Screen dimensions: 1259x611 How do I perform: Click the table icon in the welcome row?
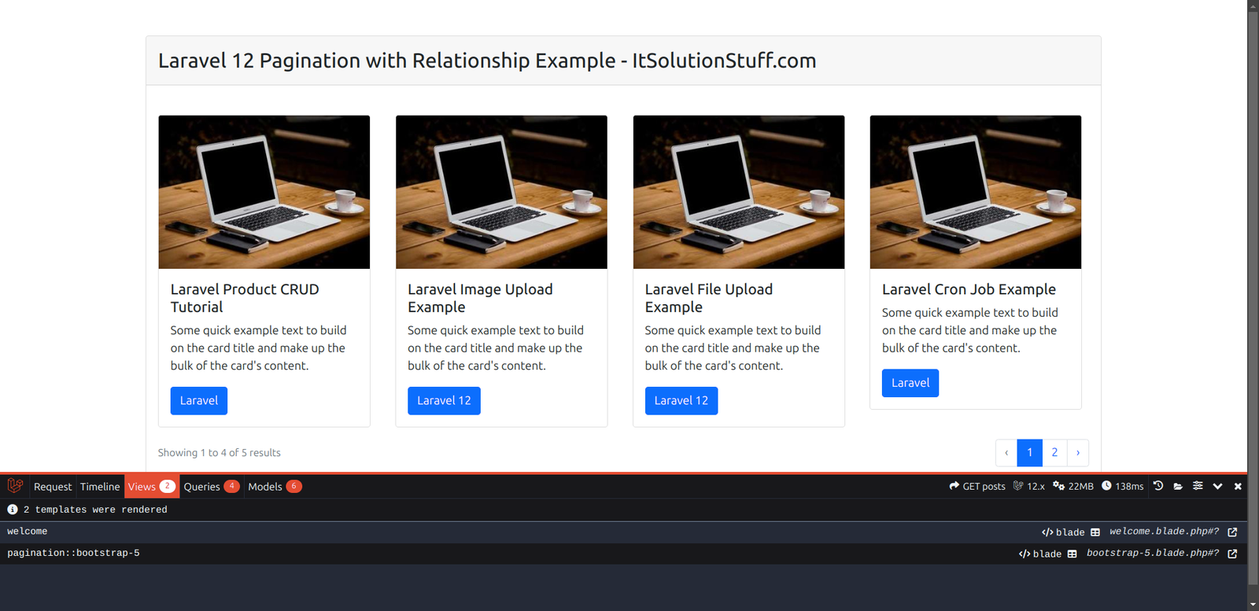(x=1095, y=532)
